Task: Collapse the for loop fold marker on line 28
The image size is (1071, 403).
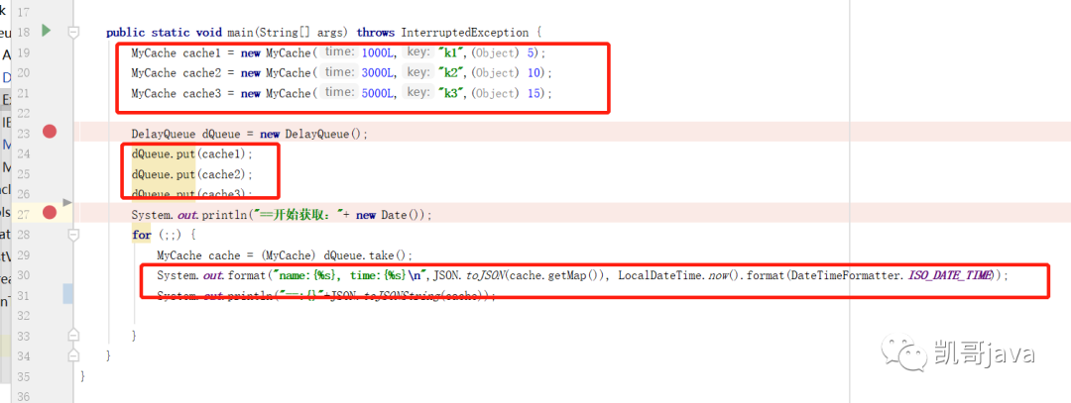Action: (x=73, y=234)
